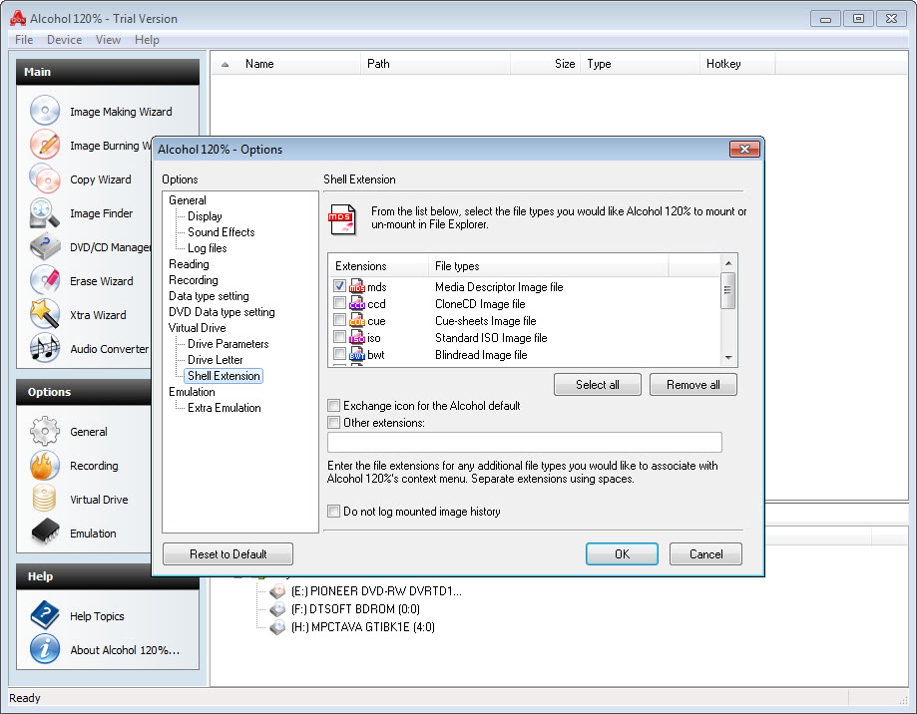The width and height of the screenshot is (917, 714).
Task: Click Reset to Default button
Action: click(229, 553)
